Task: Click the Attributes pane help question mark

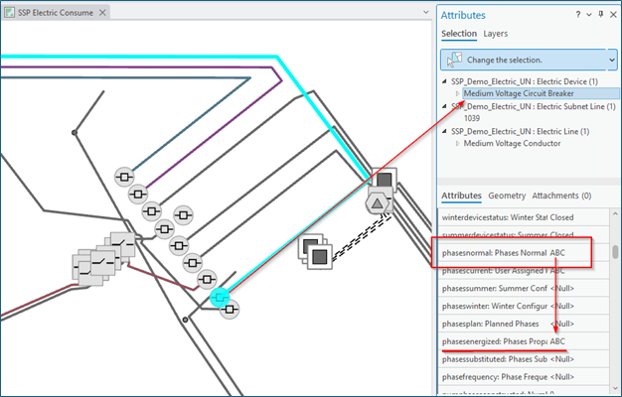Action: (578, 15)
